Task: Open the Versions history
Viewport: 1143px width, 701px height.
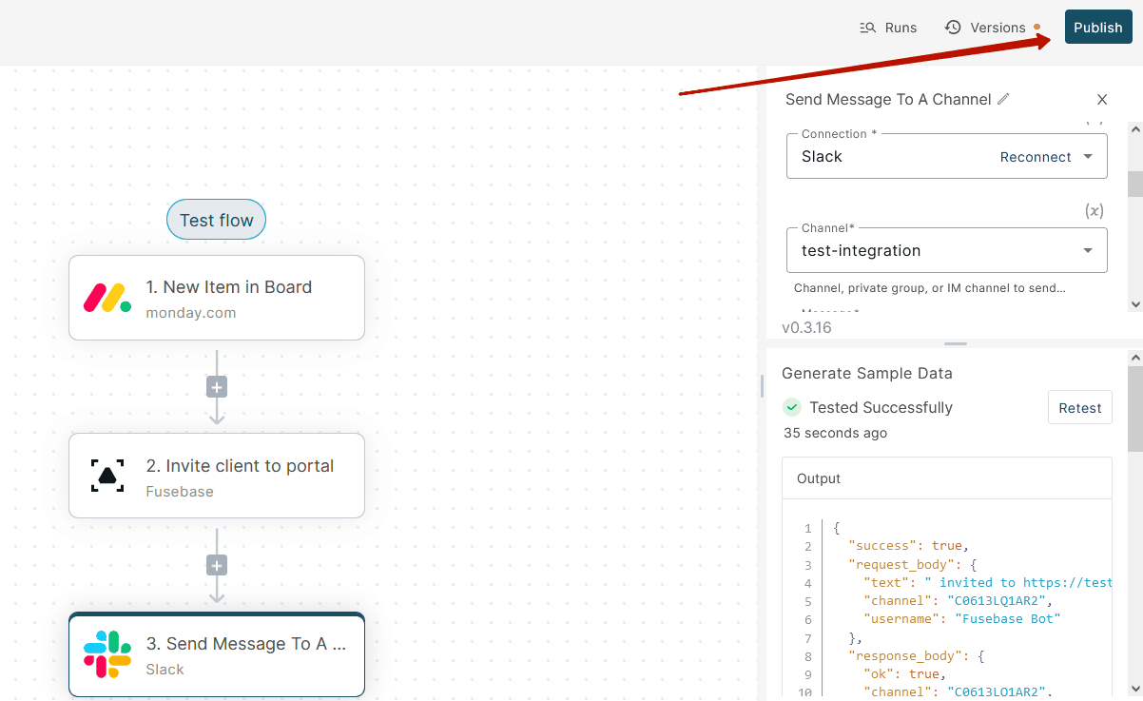Action: tap(985, 28)
